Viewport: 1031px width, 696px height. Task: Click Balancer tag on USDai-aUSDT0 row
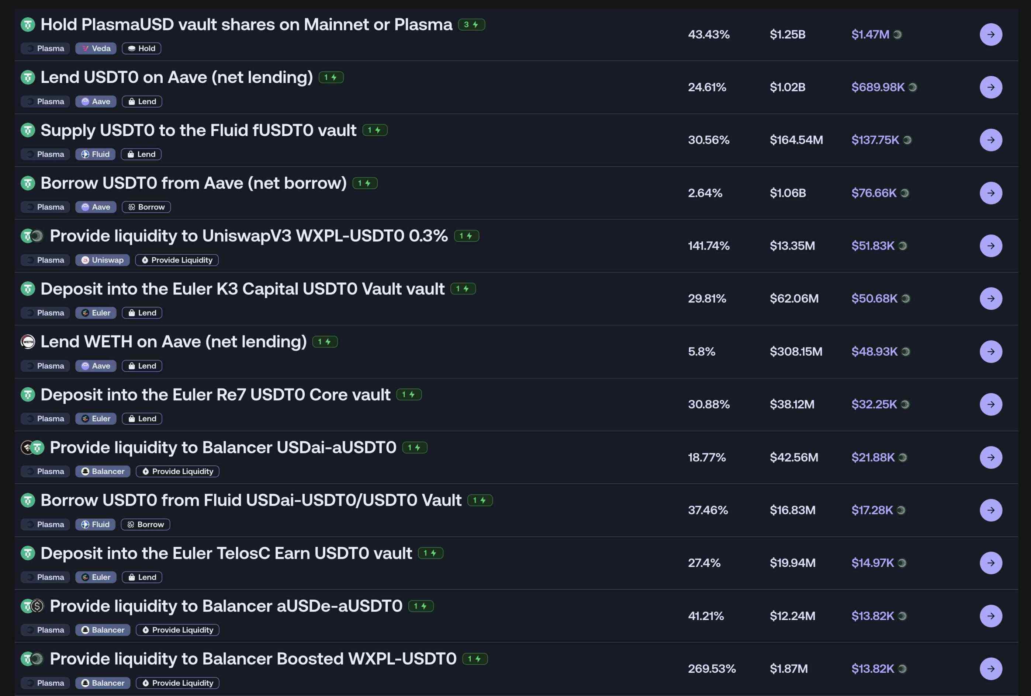(103, 472)
